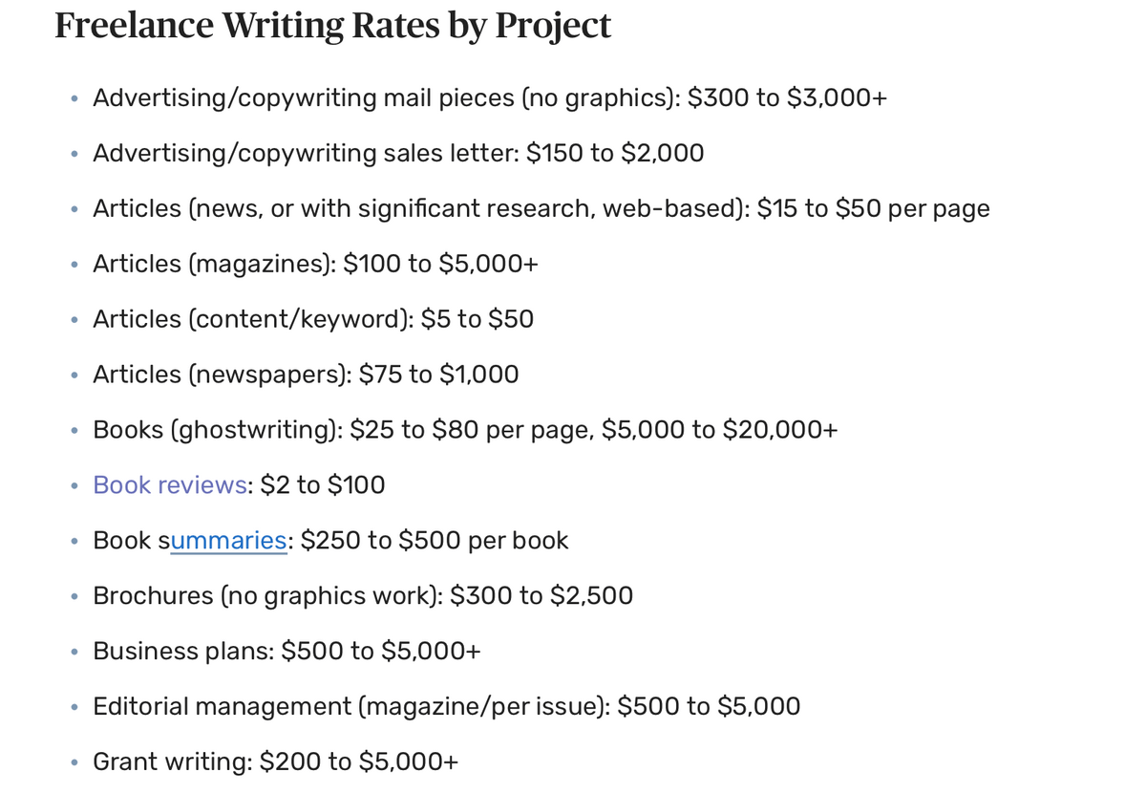Select the Articles (newspapers) rate entry
Image resolution: width=1146 pixels, height=794 pixels.
[306, 375]
